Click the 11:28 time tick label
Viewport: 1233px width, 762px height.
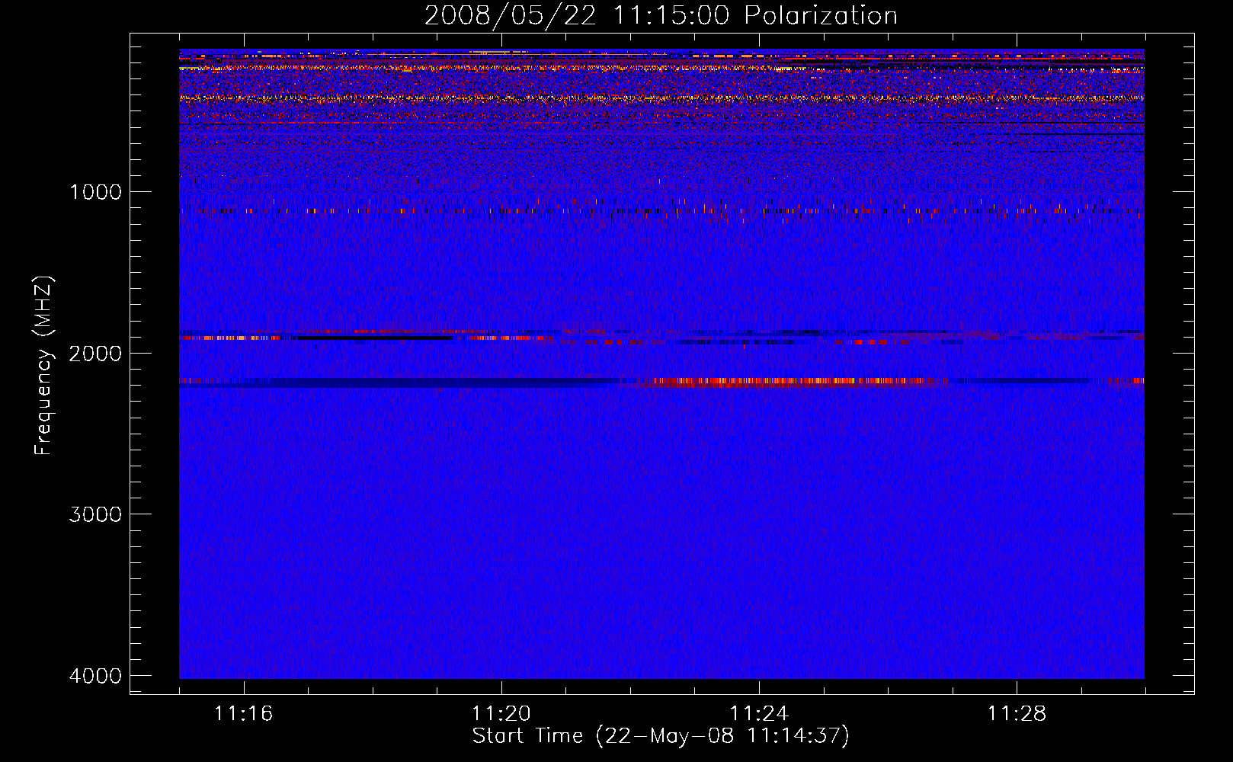pyautogui.click(x=1017, y=714)
